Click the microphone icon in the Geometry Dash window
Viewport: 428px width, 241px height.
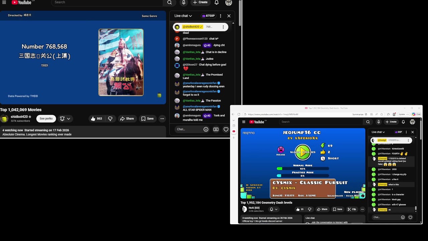pyautogui.click(x=379, y=122)
